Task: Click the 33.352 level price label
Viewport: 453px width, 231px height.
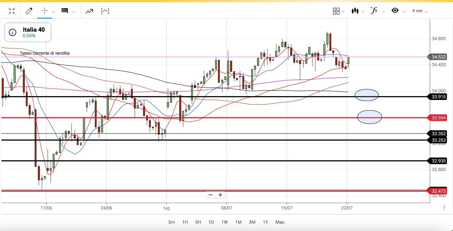Action: (438, 134)
